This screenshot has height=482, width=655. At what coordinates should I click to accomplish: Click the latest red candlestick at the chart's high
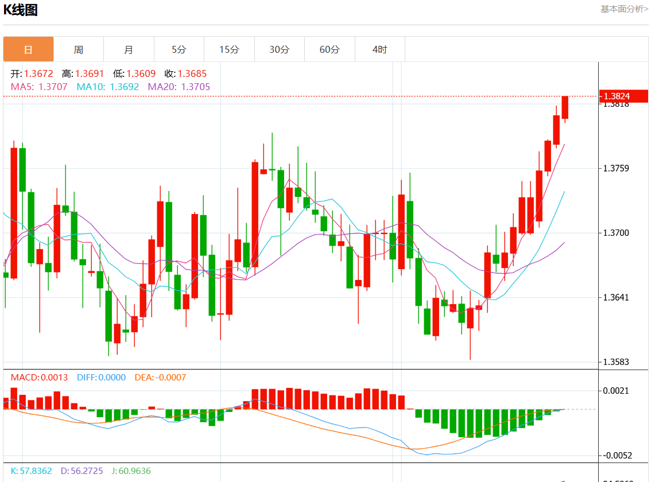pyautogui.click(x=565, y=108)
